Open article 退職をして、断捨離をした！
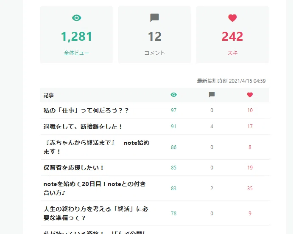Viewport: 293px width, 234px height. click(83, 127)
